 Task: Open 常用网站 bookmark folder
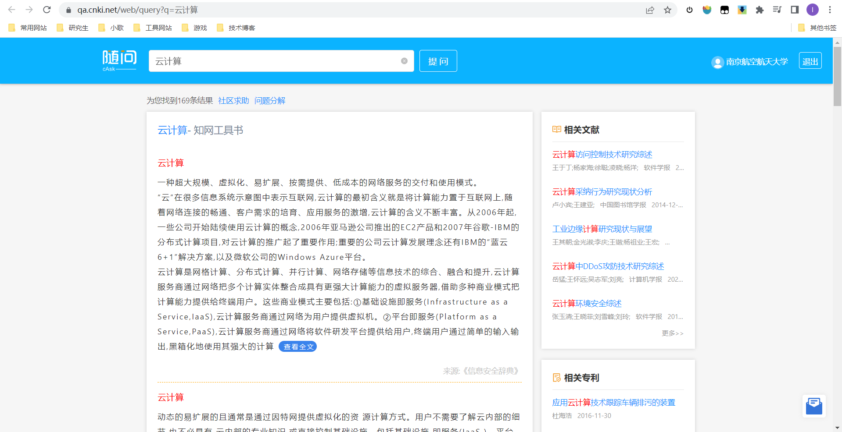coord(28,28)
